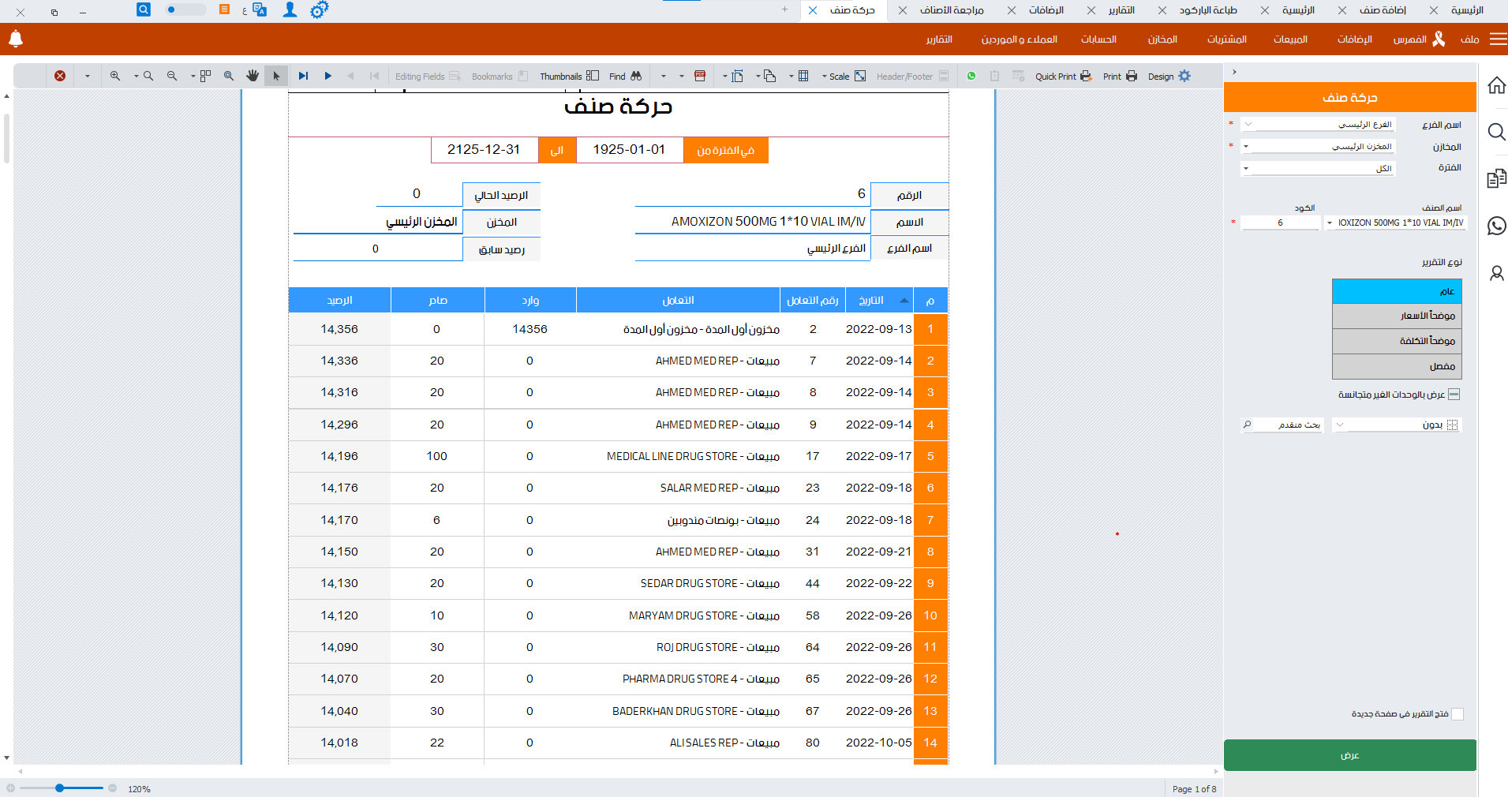Open the المخازن warehouse dropdown
This screenshot has width=1508, height=797.
(x=1247, y=147)
